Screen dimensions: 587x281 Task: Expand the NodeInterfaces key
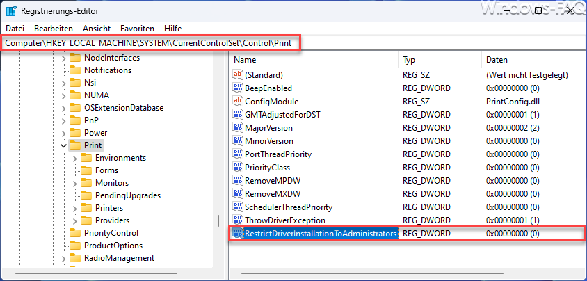click(x=64, y=58)
